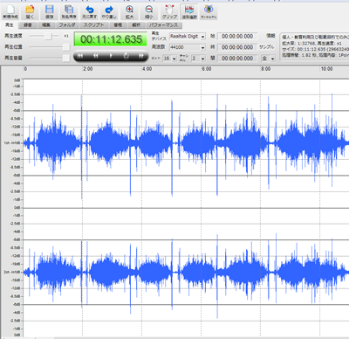Click the サンプル (sample) label
349x339 pixels.
point(267,47)
